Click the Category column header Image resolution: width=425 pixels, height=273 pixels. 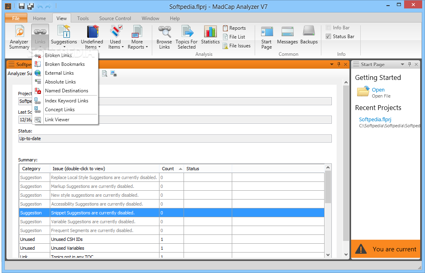35,169
